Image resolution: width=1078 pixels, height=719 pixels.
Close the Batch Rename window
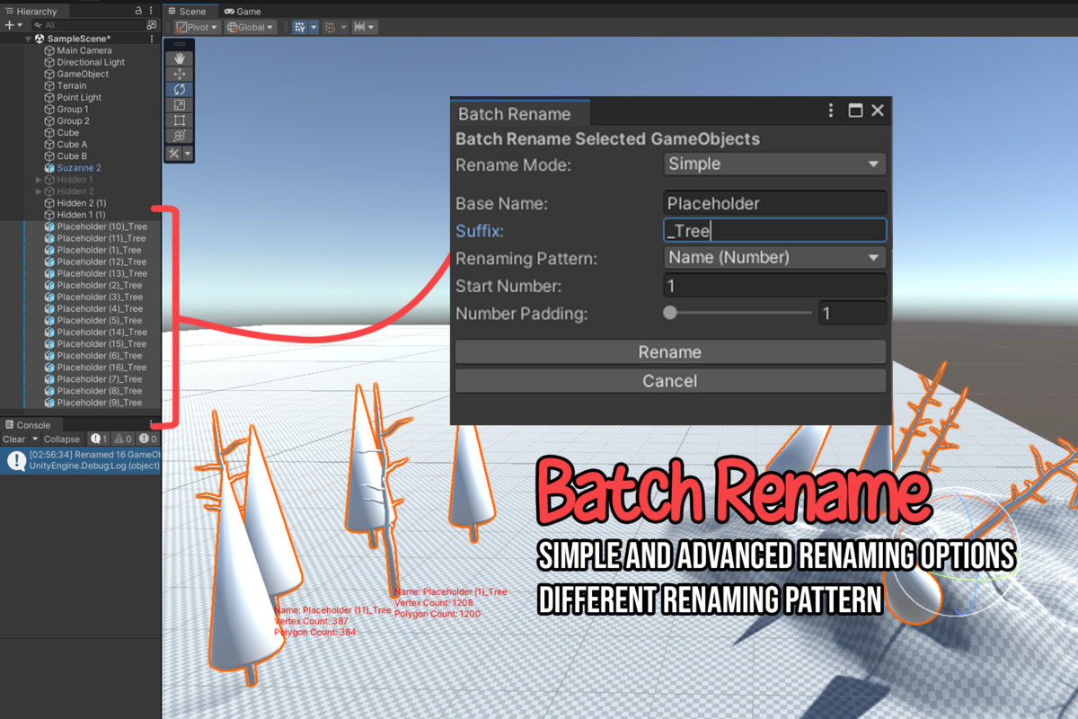pos(878,111)
